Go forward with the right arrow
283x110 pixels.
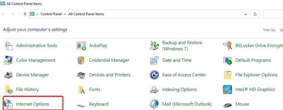(12, 14)
